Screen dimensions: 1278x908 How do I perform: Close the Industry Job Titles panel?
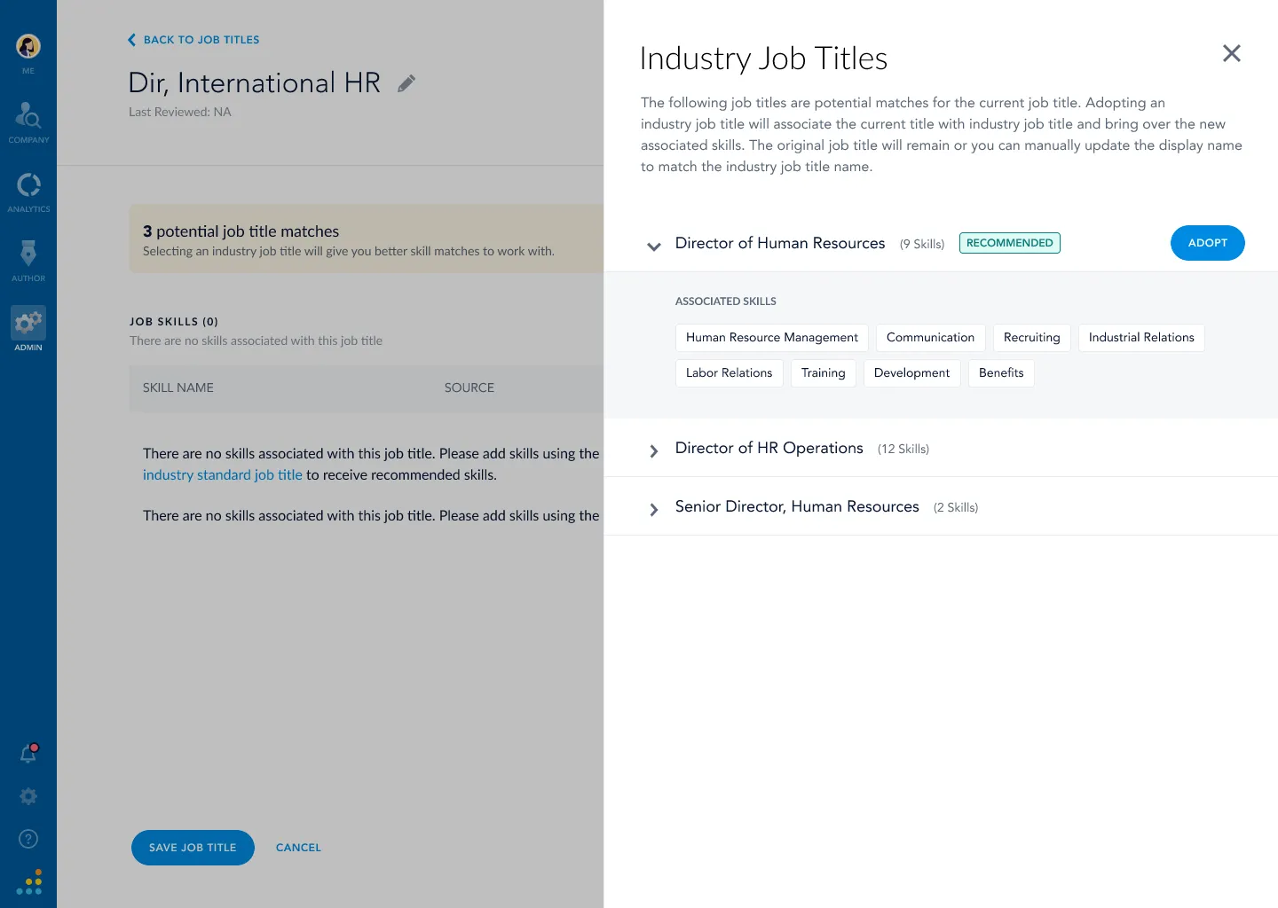(x=1232, y=53)
